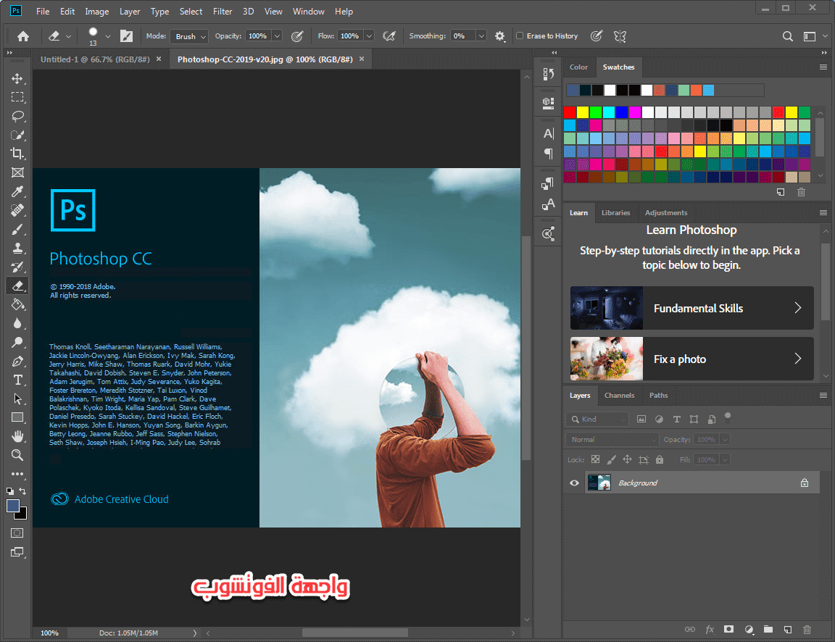Select the Clone Stamp tool
The height and width of the screenshot is (642, 835).
pyautogui.click(x=17, y=248)
